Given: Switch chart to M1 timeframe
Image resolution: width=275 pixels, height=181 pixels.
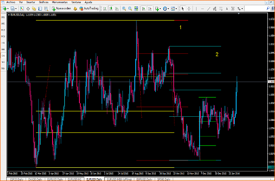Looking at the screenshot, I should pos(3,17).
